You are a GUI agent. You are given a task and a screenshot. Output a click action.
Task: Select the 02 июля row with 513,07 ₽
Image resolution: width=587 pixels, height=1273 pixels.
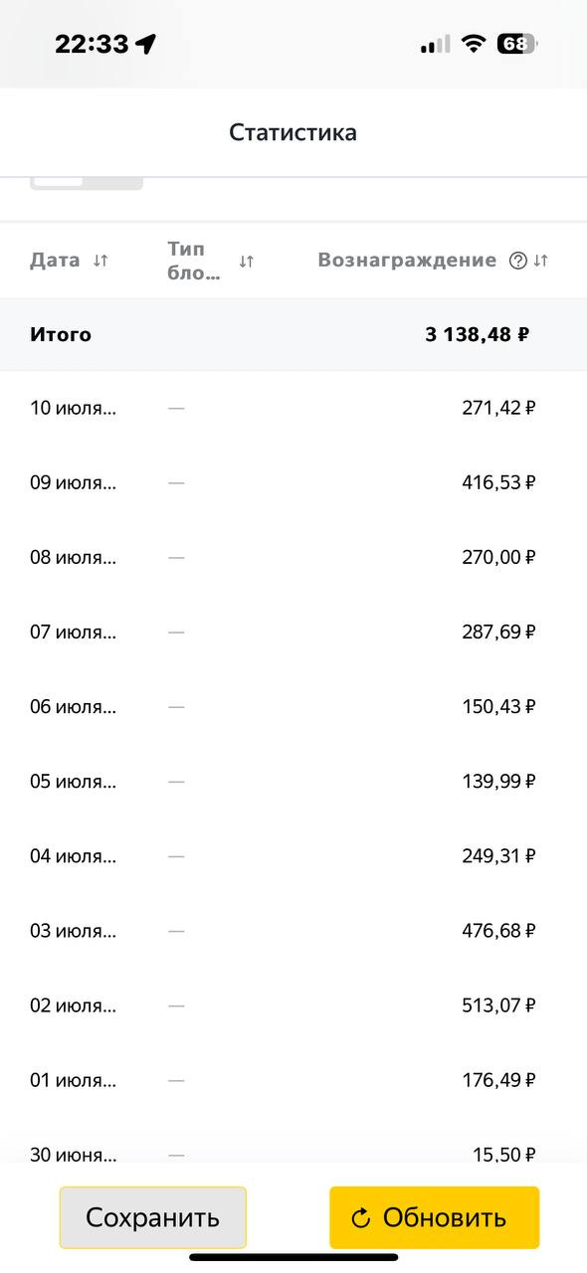point(293,1005)
